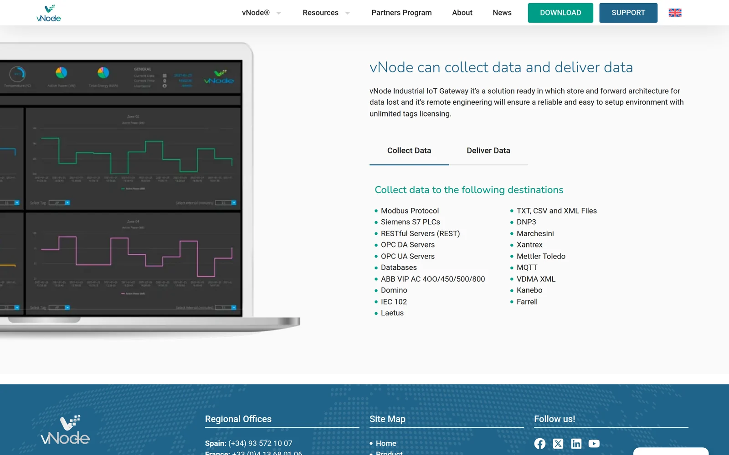The height and width of the screenshot is (455, 729).
Task: Click the 'Siemens S7 PLCs' list item
Action: [x=411, y=222]
